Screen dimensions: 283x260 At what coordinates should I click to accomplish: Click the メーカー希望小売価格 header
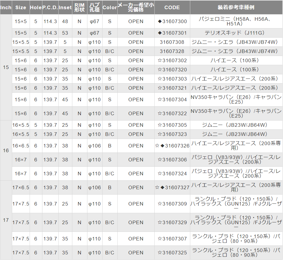tap(136, 7)
